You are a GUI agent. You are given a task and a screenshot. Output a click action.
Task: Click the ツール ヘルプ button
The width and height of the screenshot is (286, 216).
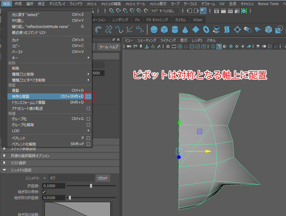[109, 47]
